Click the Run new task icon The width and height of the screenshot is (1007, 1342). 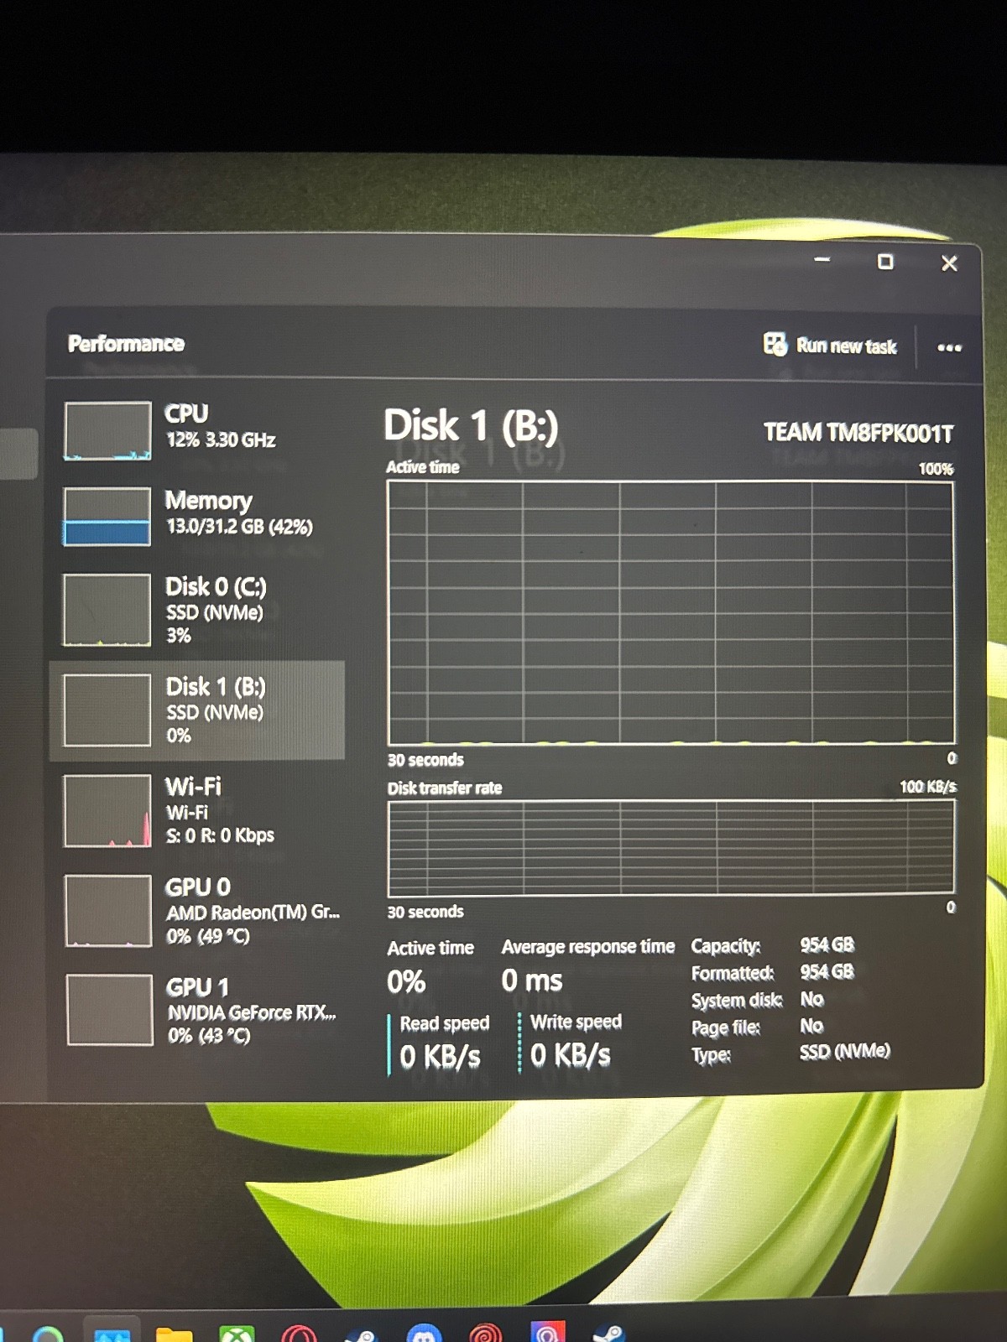click(x=775, y=344)
